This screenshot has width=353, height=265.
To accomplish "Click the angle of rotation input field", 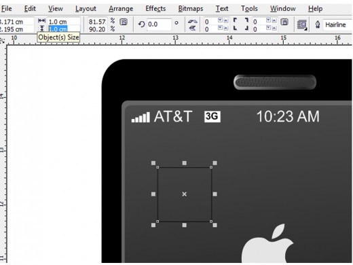I will [159, 24].
